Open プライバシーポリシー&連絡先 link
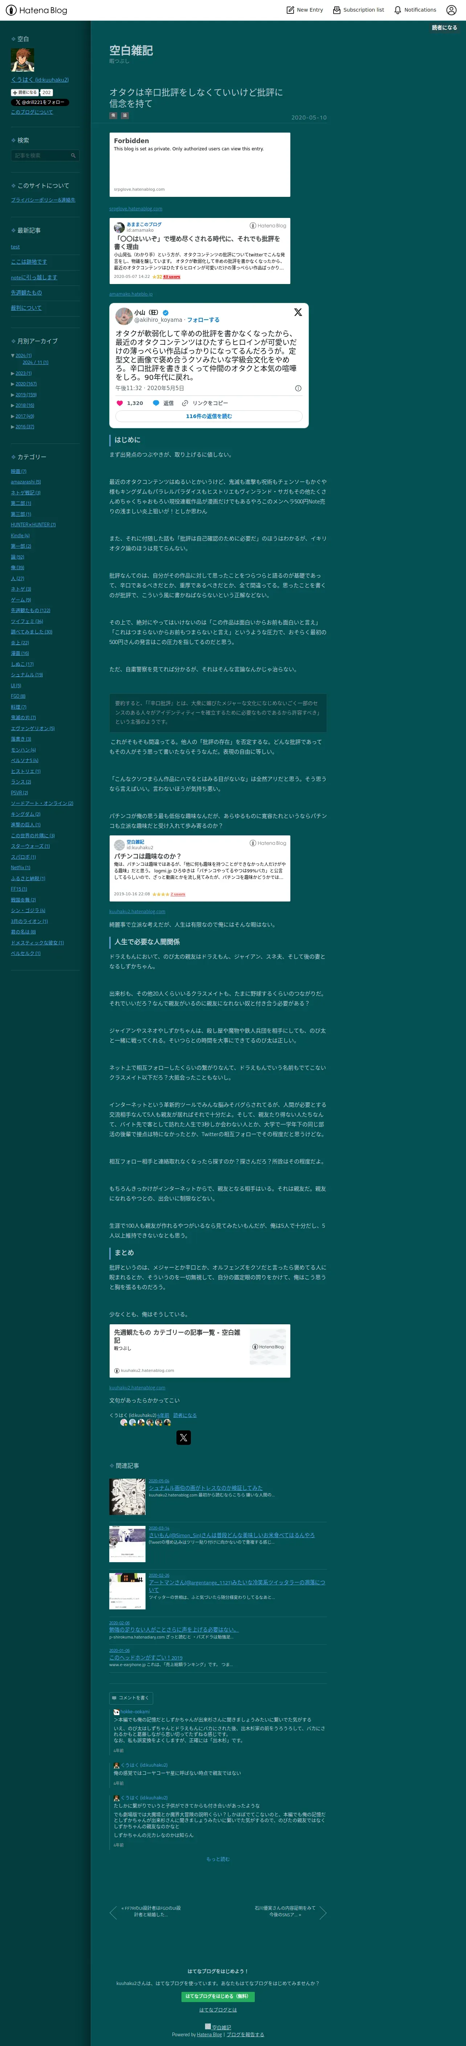 43,200
